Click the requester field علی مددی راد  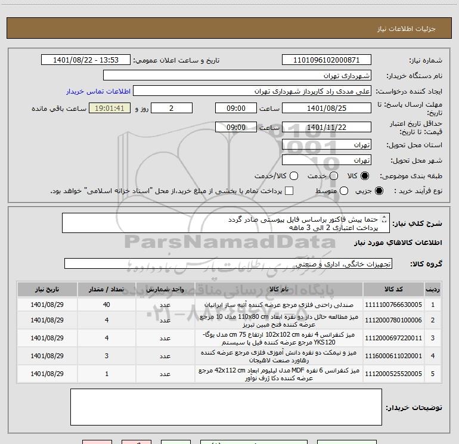coord(252,91)
